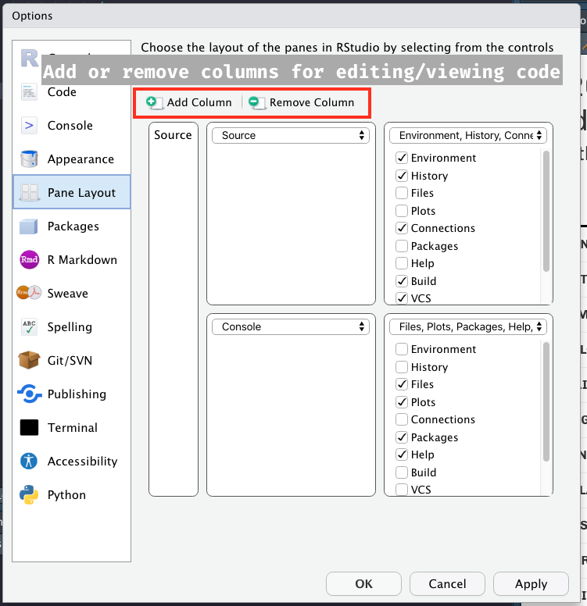Click the Publishing blue sync icon
The image size is (587, 606).
[x=29, y=394]
